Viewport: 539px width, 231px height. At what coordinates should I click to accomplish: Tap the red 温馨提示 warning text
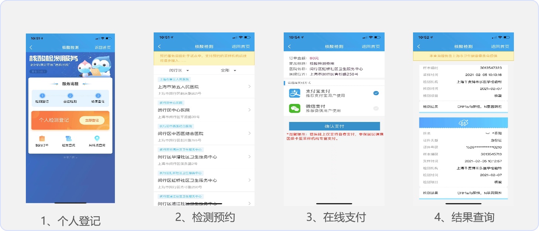pos(335,136)
